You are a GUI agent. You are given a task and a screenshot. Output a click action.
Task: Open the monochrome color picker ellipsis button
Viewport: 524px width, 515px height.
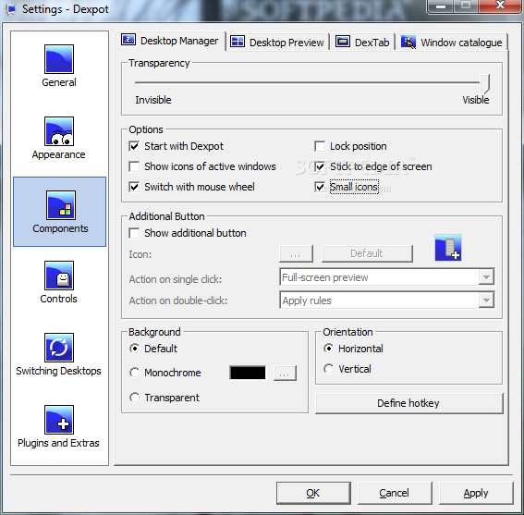click(x=285, y=373)
